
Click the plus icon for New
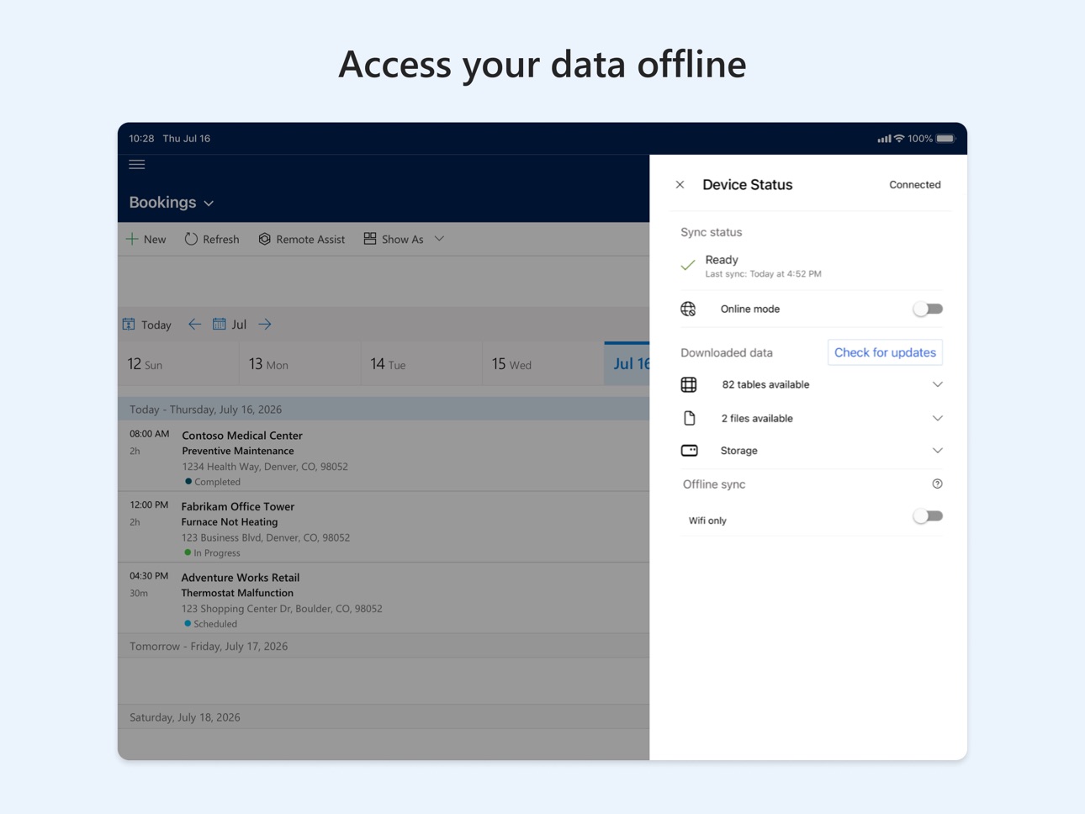(x=132, y=239)
